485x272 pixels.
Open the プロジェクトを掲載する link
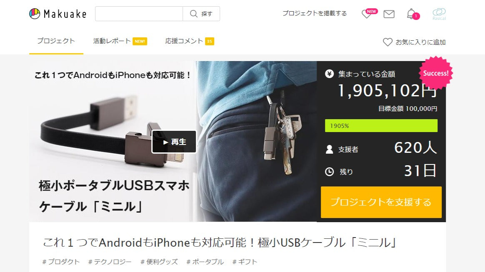pos(315,13)
